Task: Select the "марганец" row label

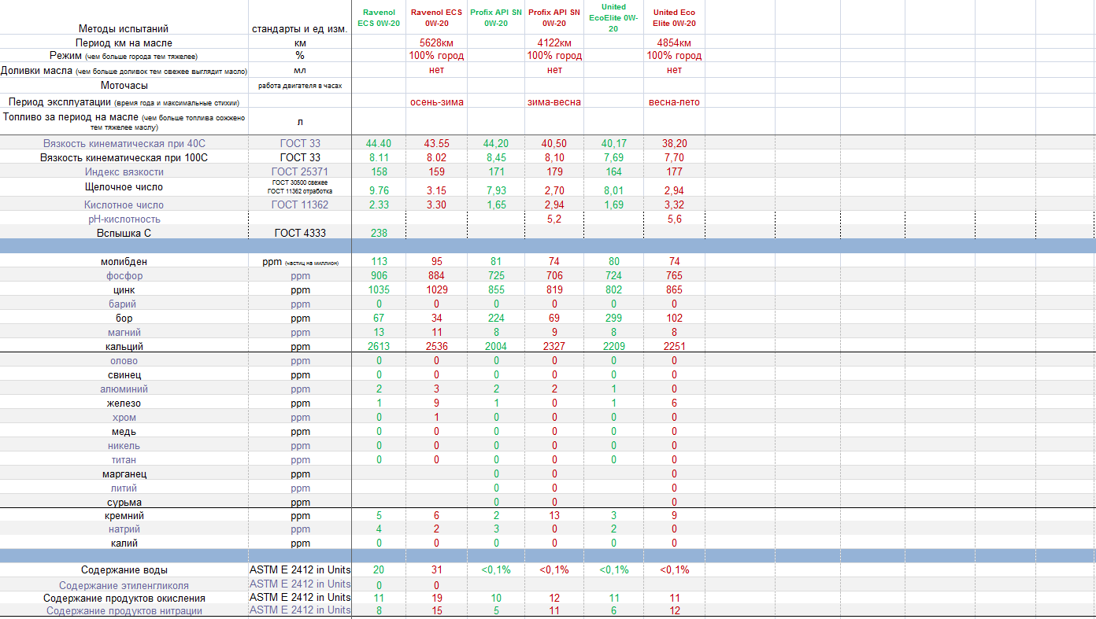Action: [x=124, y=473]
